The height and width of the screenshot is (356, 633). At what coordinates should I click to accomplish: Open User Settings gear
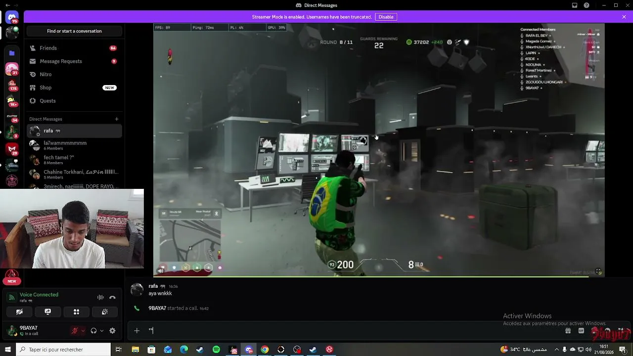coord(112,331)
